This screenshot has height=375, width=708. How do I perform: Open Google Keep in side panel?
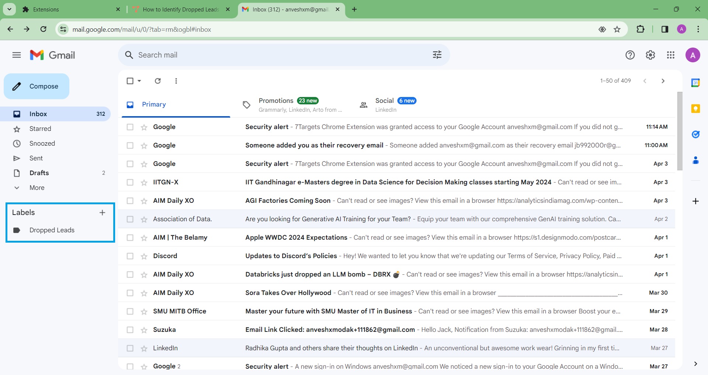(x=695, y=109)
